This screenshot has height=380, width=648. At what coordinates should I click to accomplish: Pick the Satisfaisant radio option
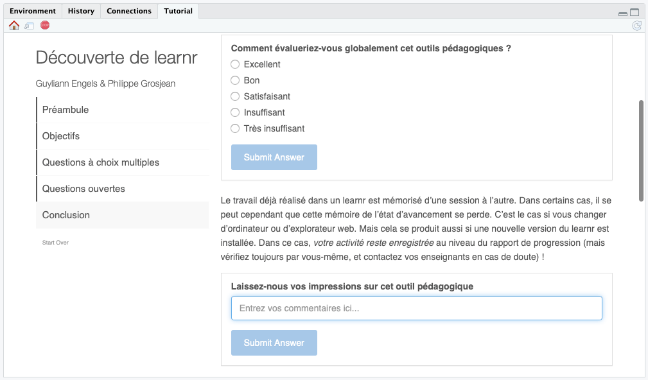235,96
